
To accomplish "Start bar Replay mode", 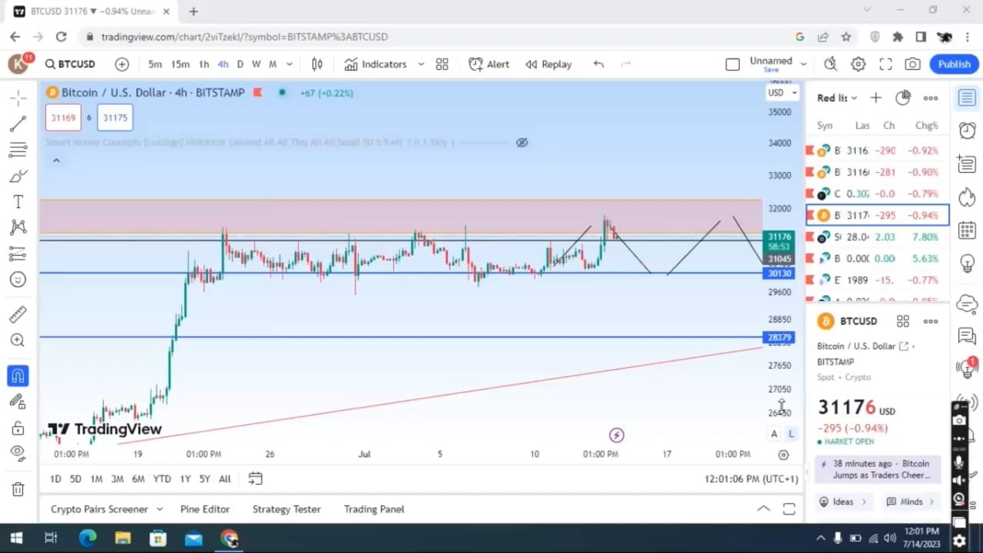I will point(548,64).
